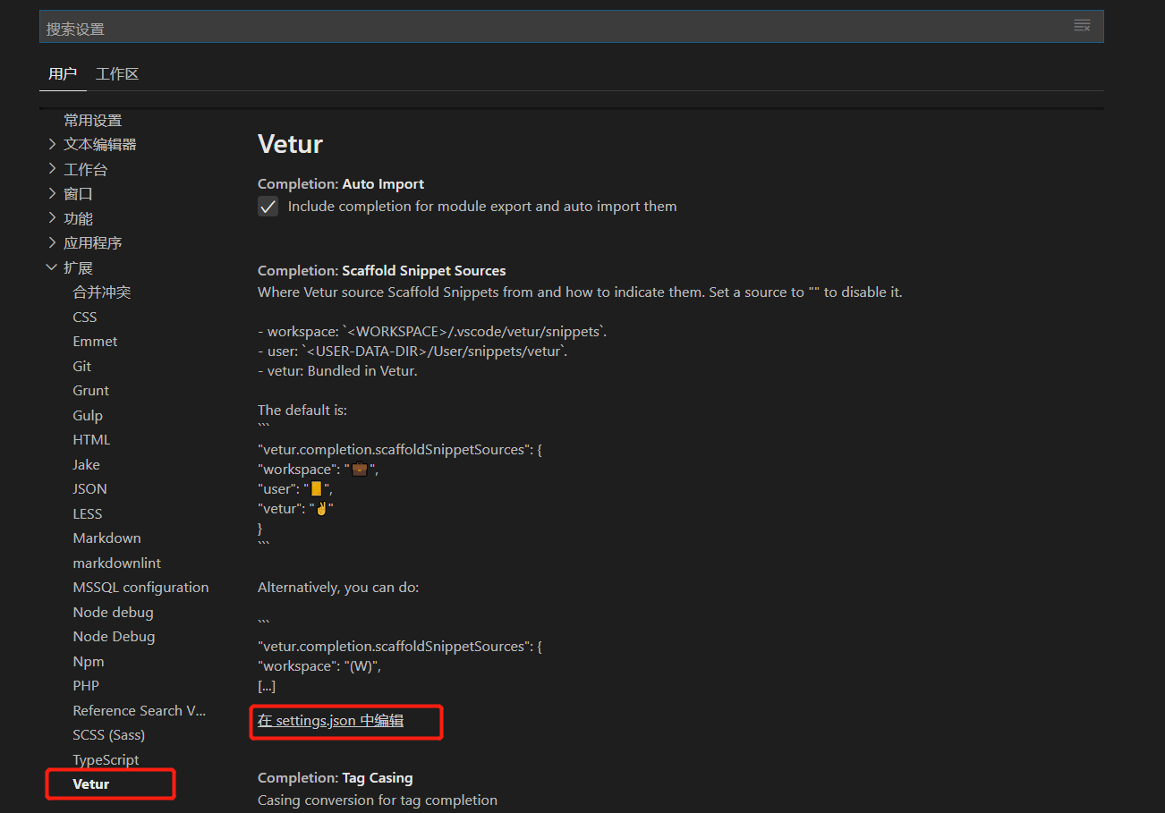Switch to the 用户 settings tab
Screen dimensions: 1165x813
[x=63, y=74]
